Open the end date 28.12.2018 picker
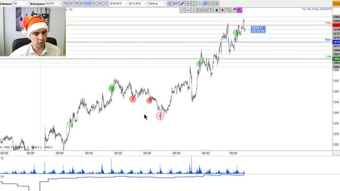The width and height of the screenshot is (340, 191). 138,4
